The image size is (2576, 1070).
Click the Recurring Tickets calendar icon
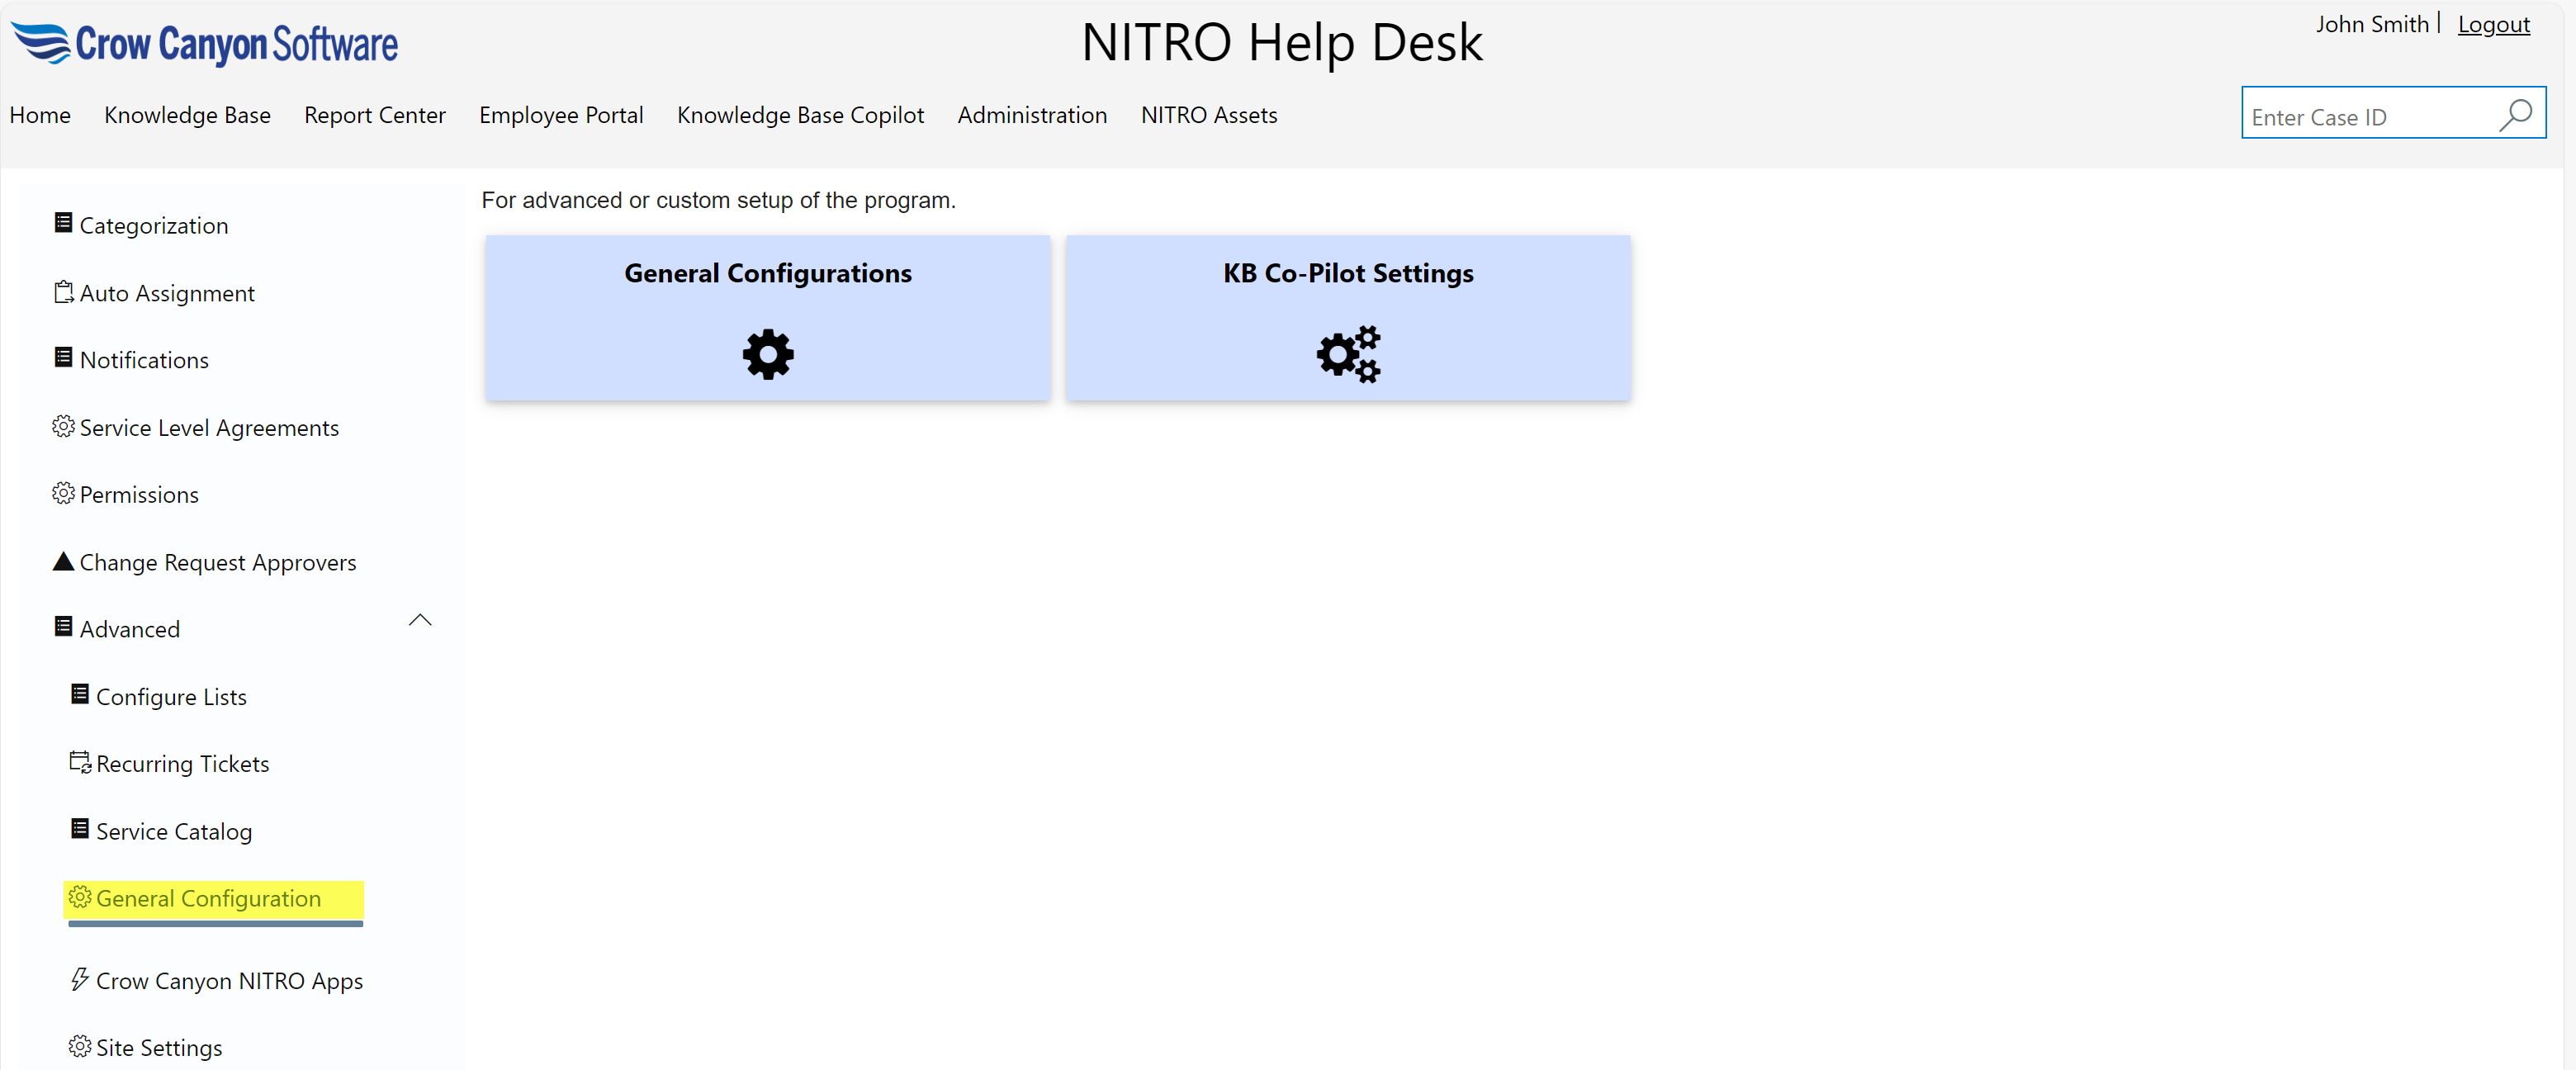point(80,763)
